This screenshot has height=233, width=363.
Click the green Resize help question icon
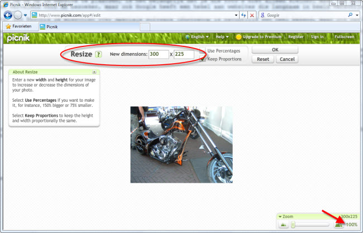coord(98,54)
